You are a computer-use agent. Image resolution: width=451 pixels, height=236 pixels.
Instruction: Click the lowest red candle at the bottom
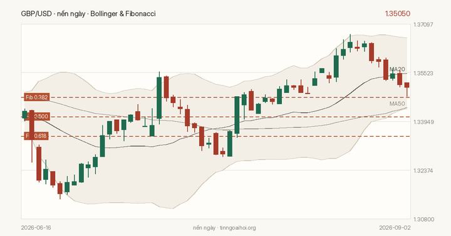point(60,189)
